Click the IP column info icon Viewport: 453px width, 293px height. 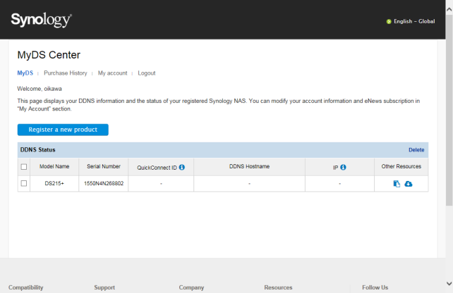click(x=343, y=167)
